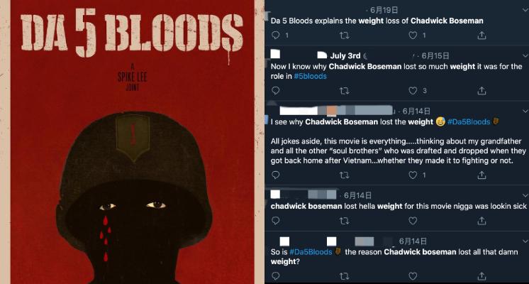Open the #5bloods hashtag link
Viewport: 529px width, 284px height.
click(310, 76)
